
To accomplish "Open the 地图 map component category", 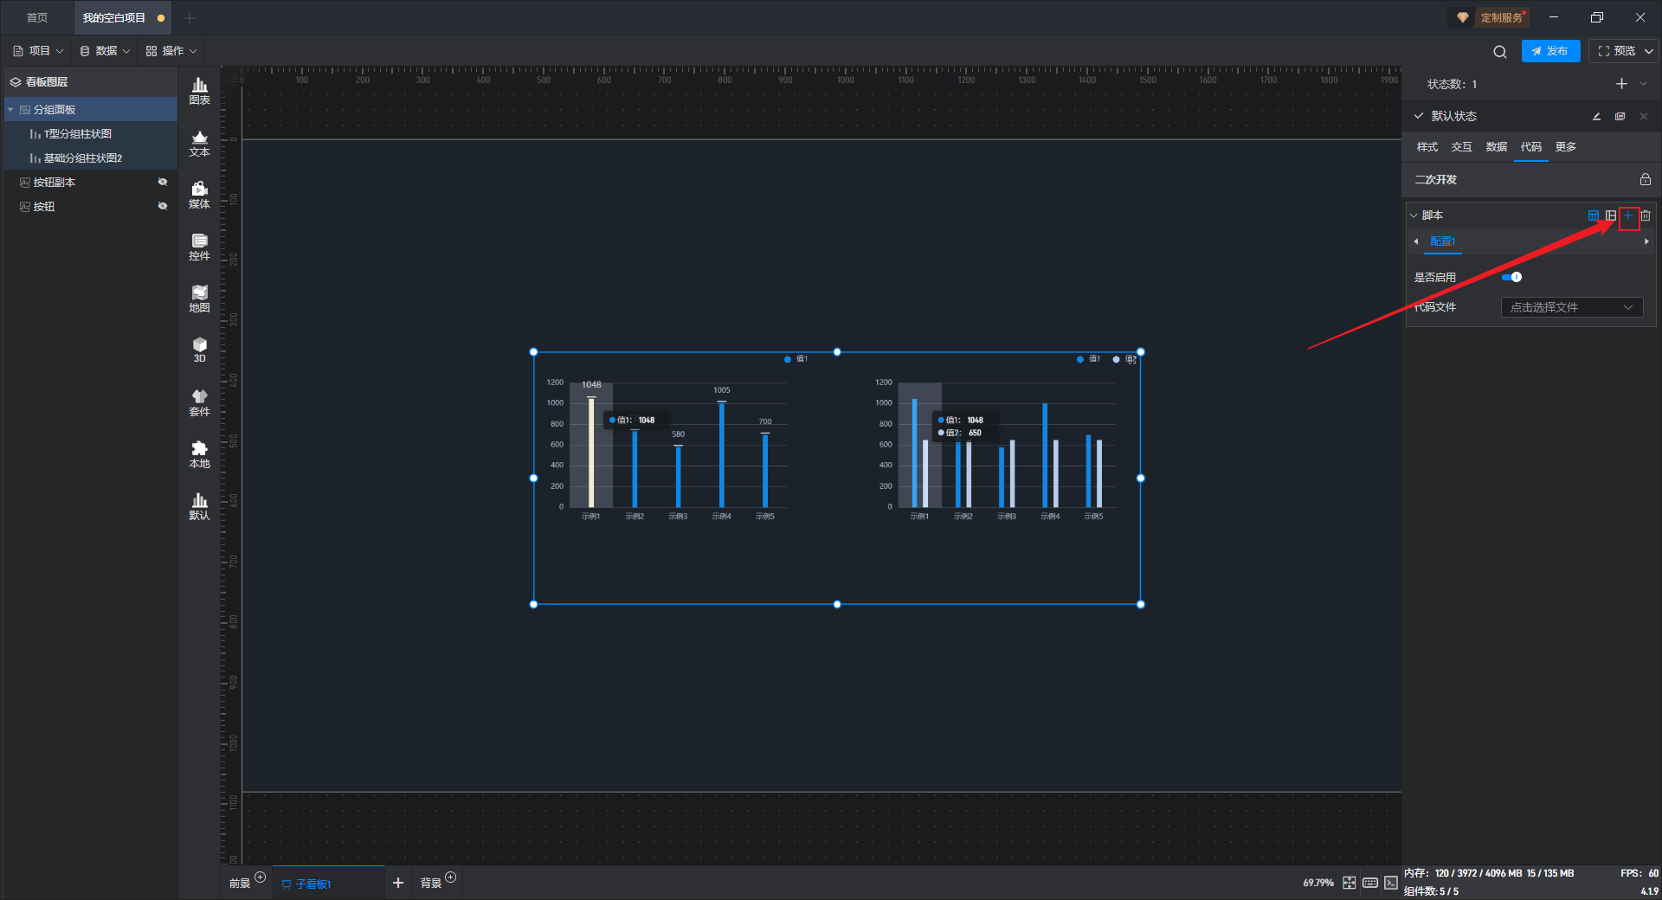I will click(x=199, y=298).
